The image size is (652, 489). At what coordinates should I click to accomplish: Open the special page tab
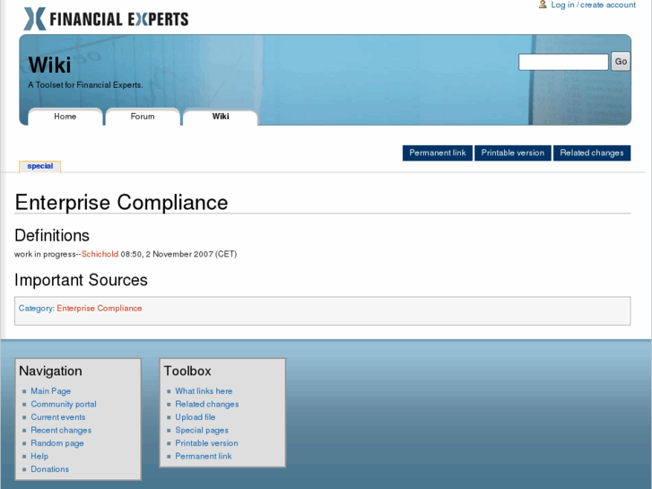pyautogui.click(x=40, y=166)
